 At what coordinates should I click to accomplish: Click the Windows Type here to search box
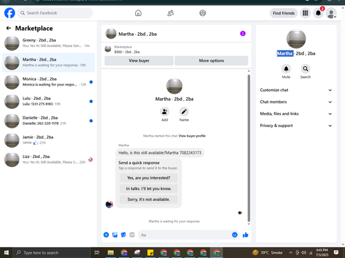coord(52,252)
